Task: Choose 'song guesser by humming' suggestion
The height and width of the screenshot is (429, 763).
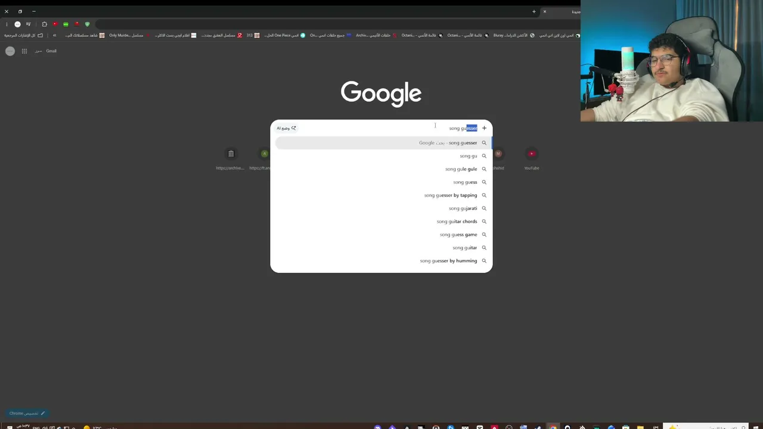Action: tap(381, 261)
